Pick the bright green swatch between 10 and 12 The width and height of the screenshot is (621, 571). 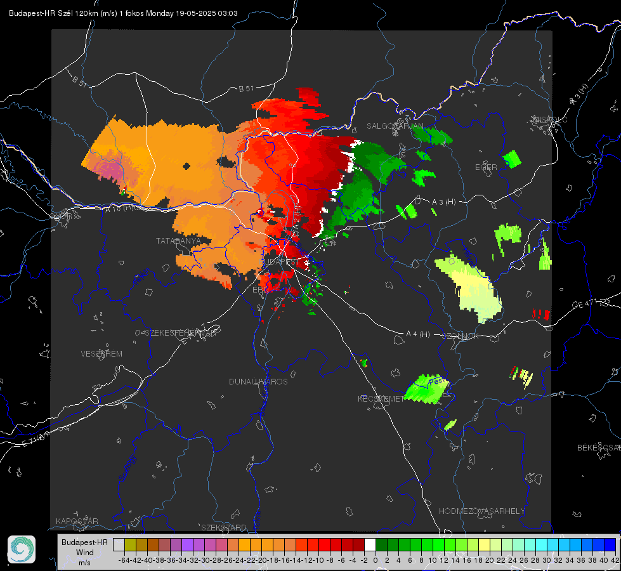439,544
